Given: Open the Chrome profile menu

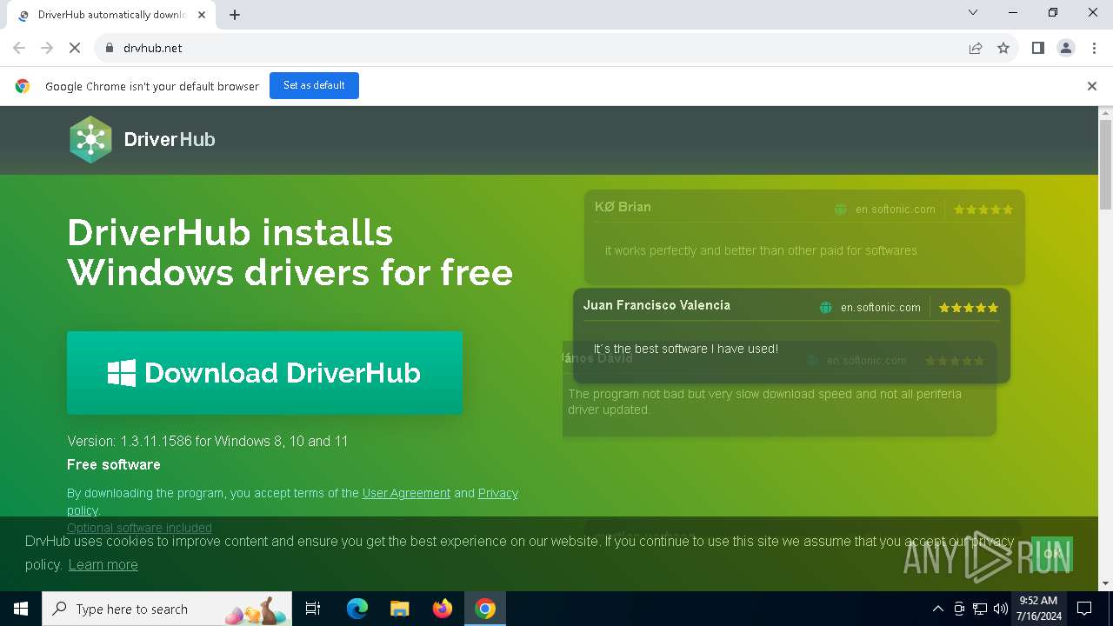Looking at the screenshot, I should click(x=1066, y=48).
